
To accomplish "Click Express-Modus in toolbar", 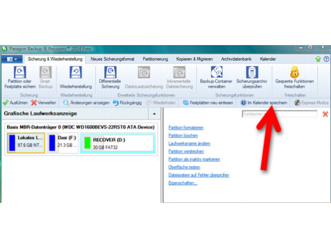I will click(x=311, y=103).
